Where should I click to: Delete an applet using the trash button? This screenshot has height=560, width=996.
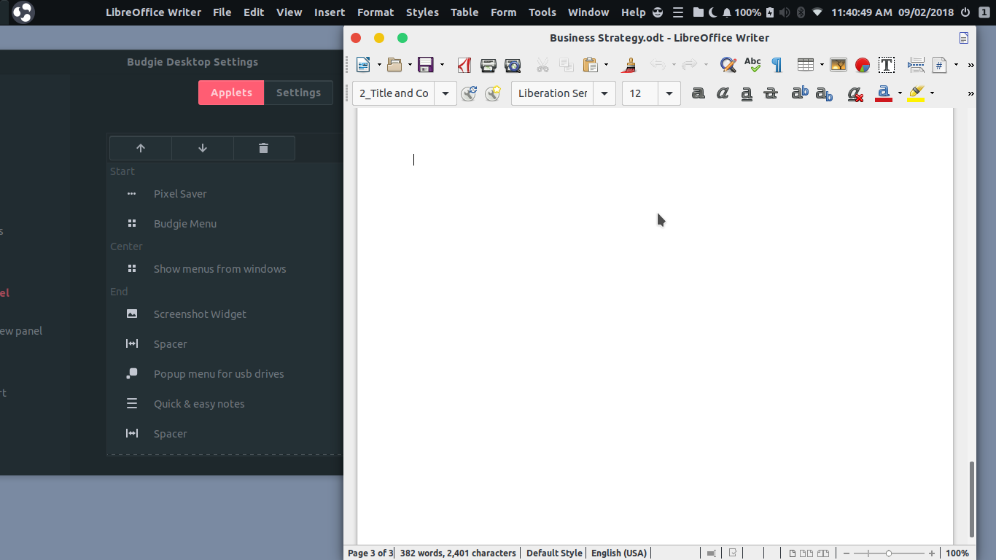click(264, 148)
